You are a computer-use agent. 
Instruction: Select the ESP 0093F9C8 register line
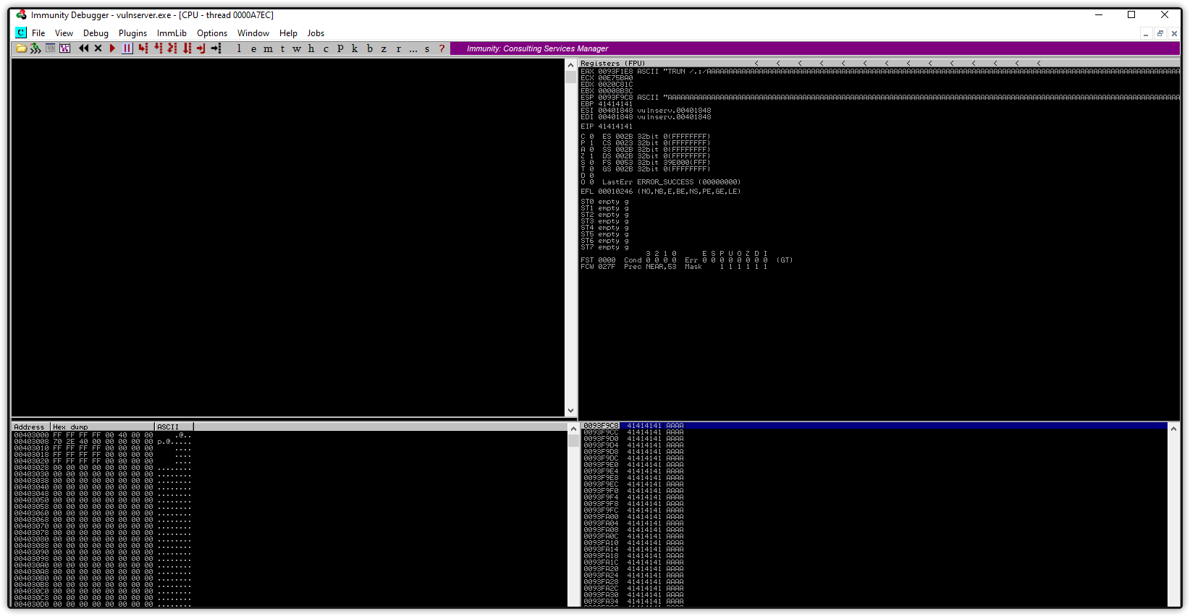(x=879, y=98)
